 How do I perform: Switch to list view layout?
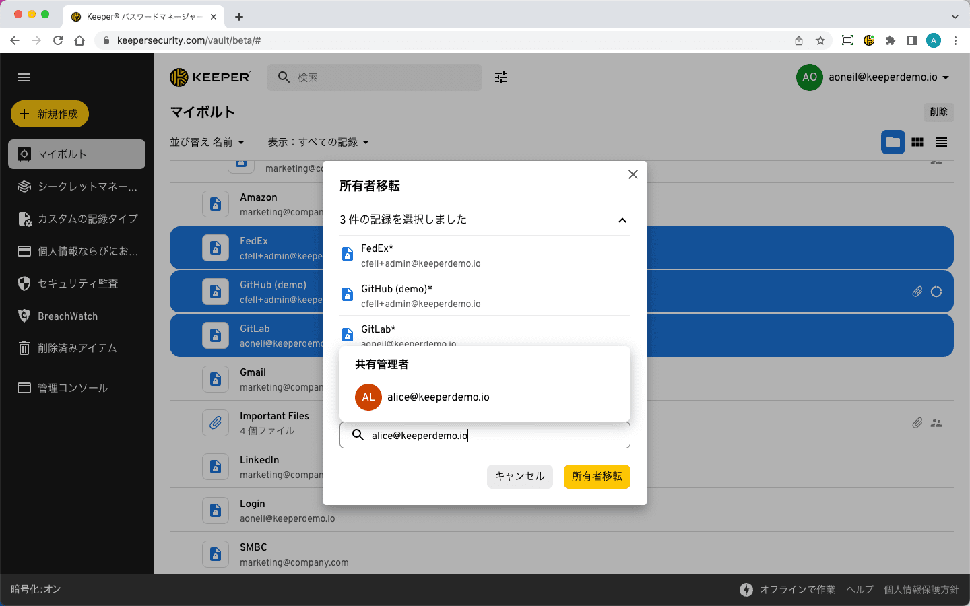point(942,142)
